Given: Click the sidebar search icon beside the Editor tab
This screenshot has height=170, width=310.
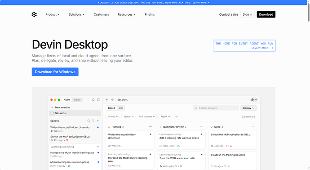Looking at the screenshot, I should (93, 100).
